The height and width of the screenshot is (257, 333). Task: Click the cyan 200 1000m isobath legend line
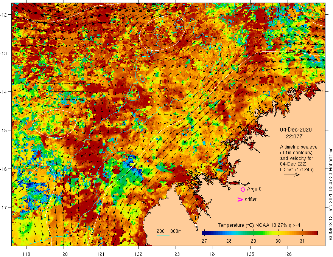pos(163,235)
